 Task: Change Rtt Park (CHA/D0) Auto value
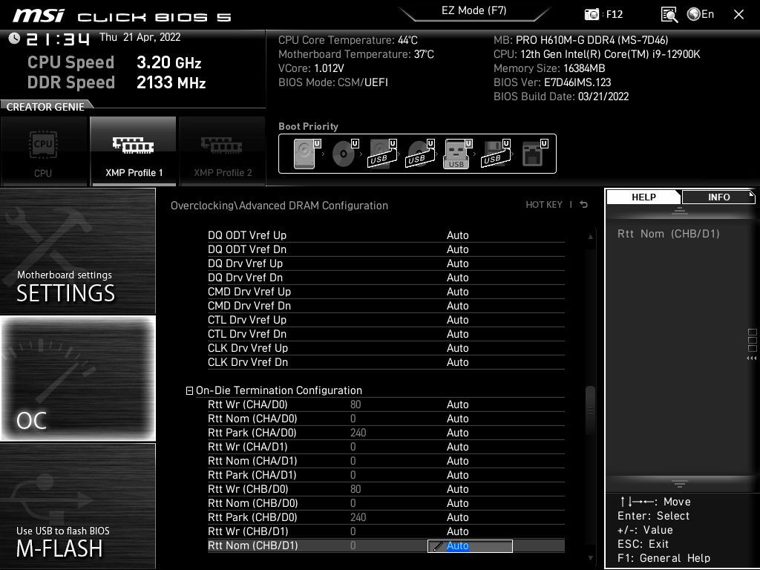457,433
